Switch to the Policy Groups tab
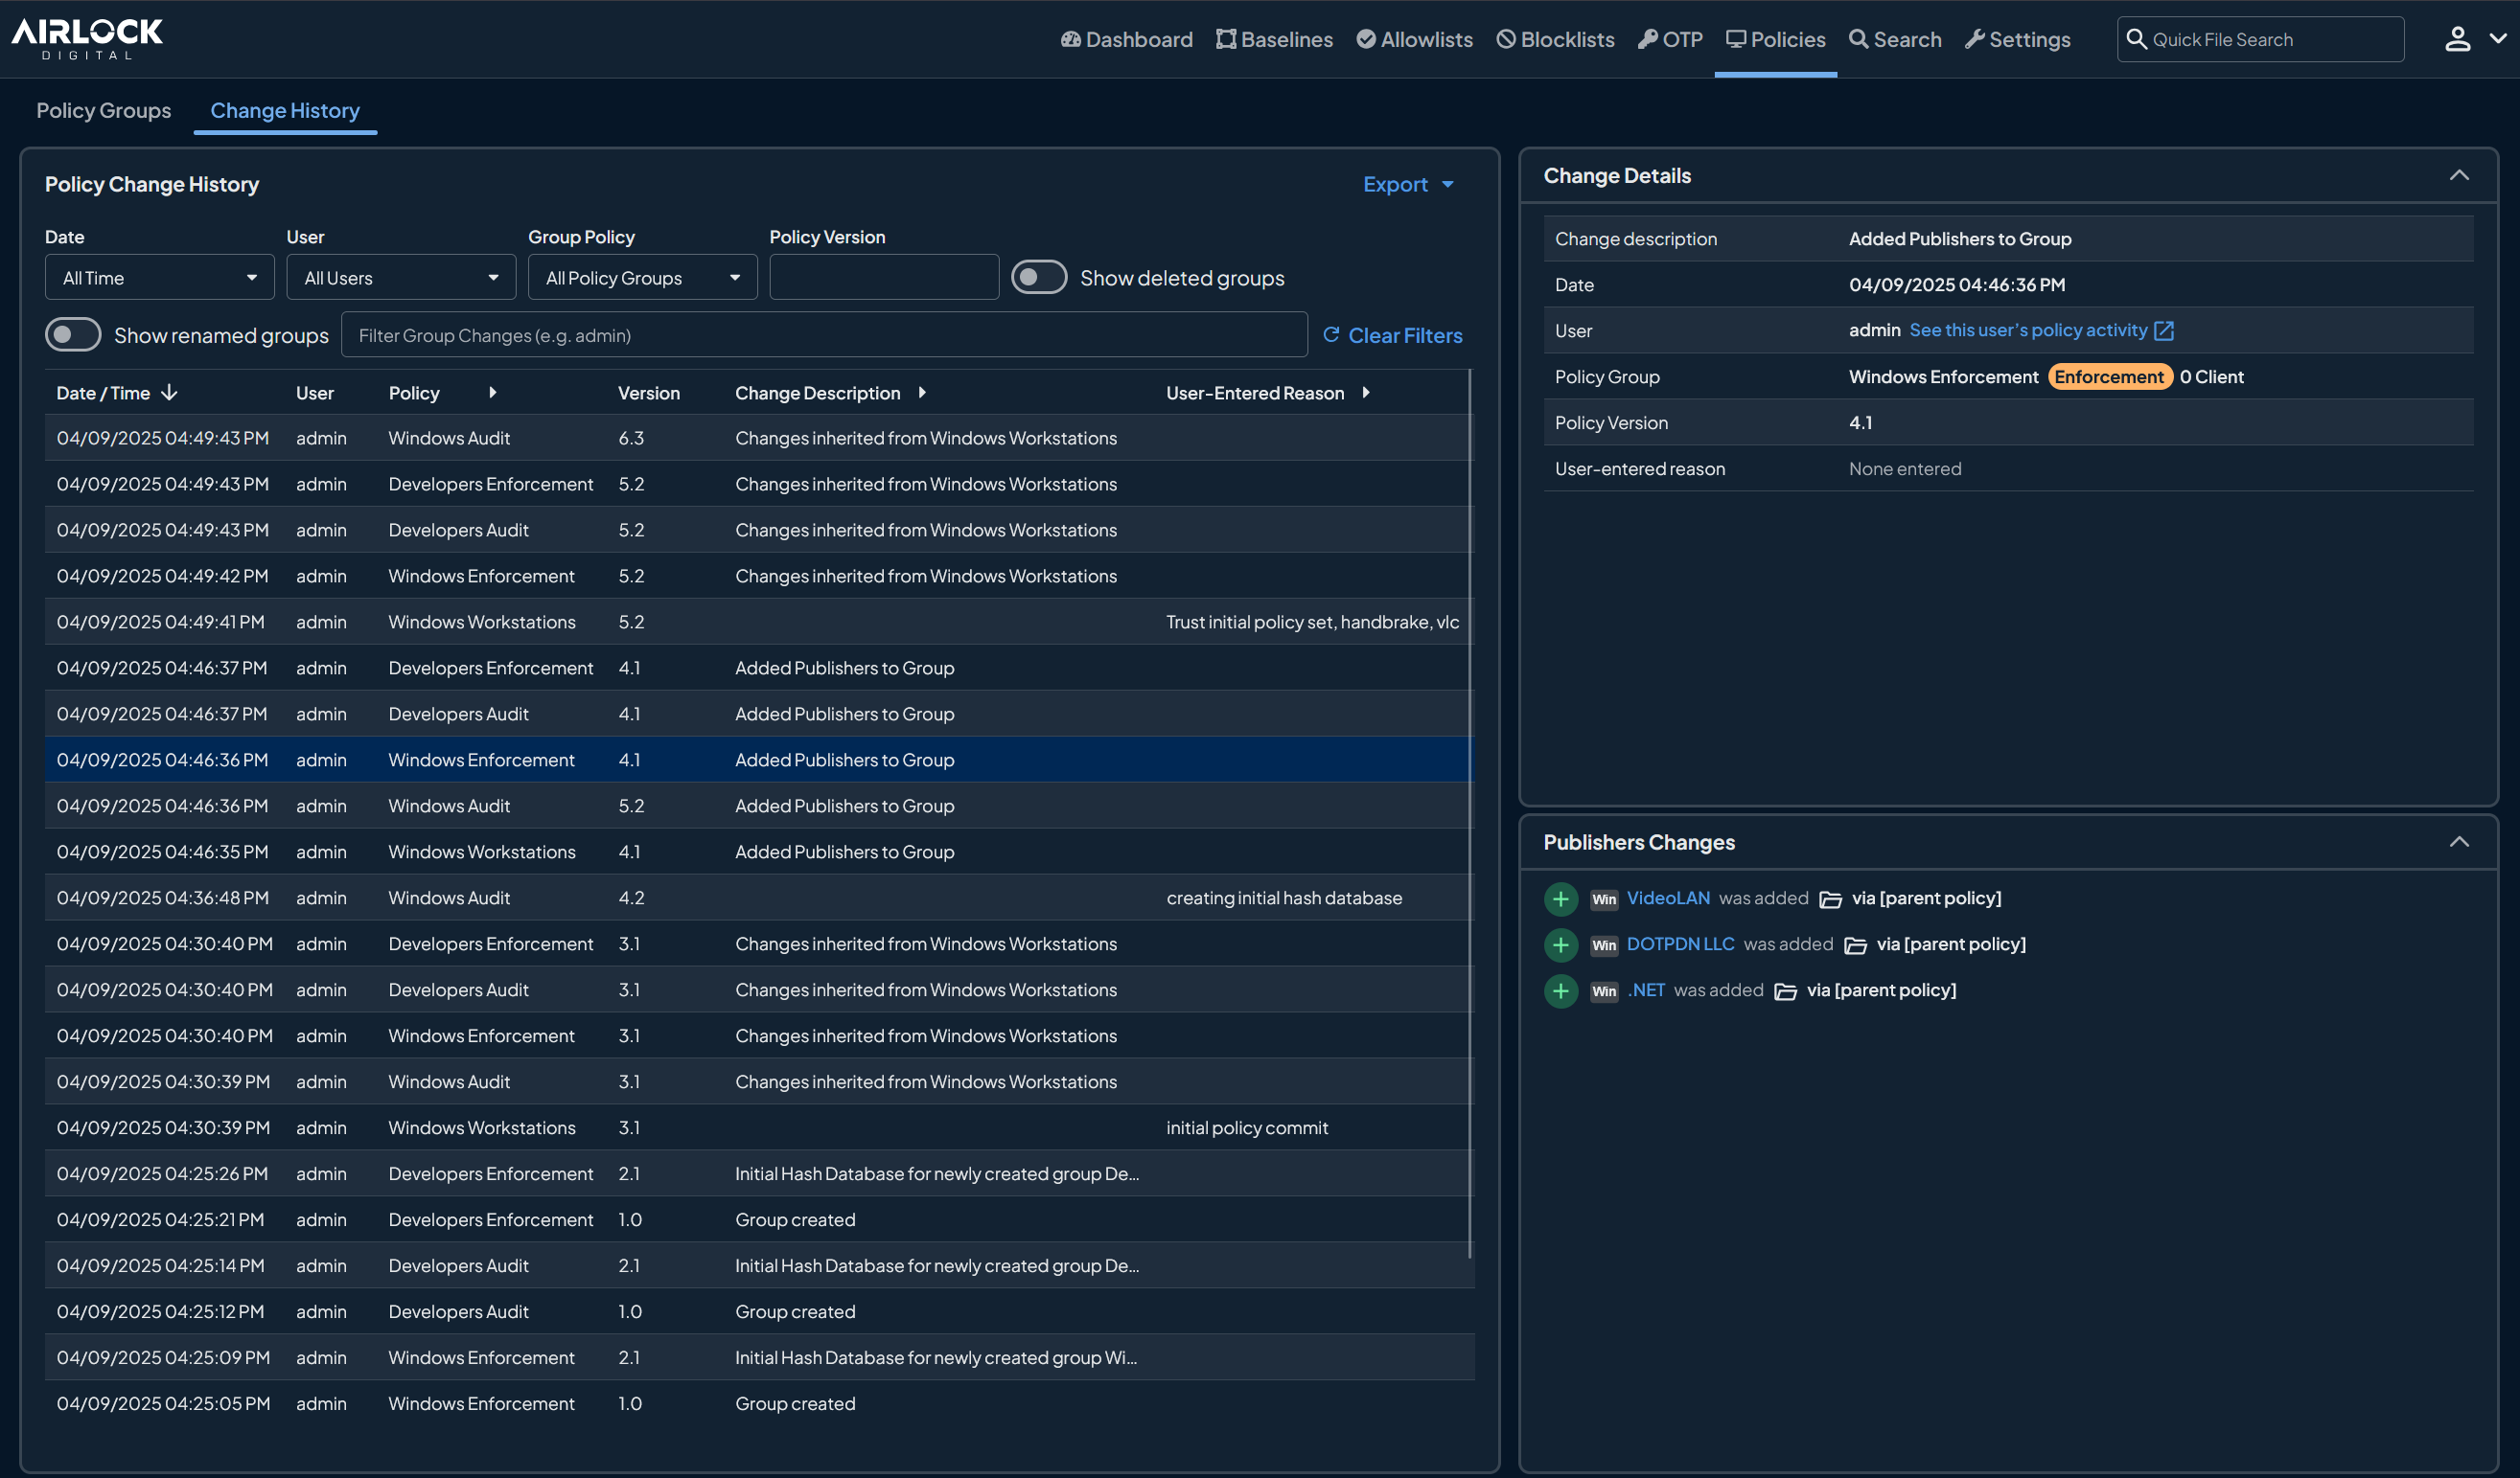The height and width of the screenshot is (1478, 2520). 103,111
